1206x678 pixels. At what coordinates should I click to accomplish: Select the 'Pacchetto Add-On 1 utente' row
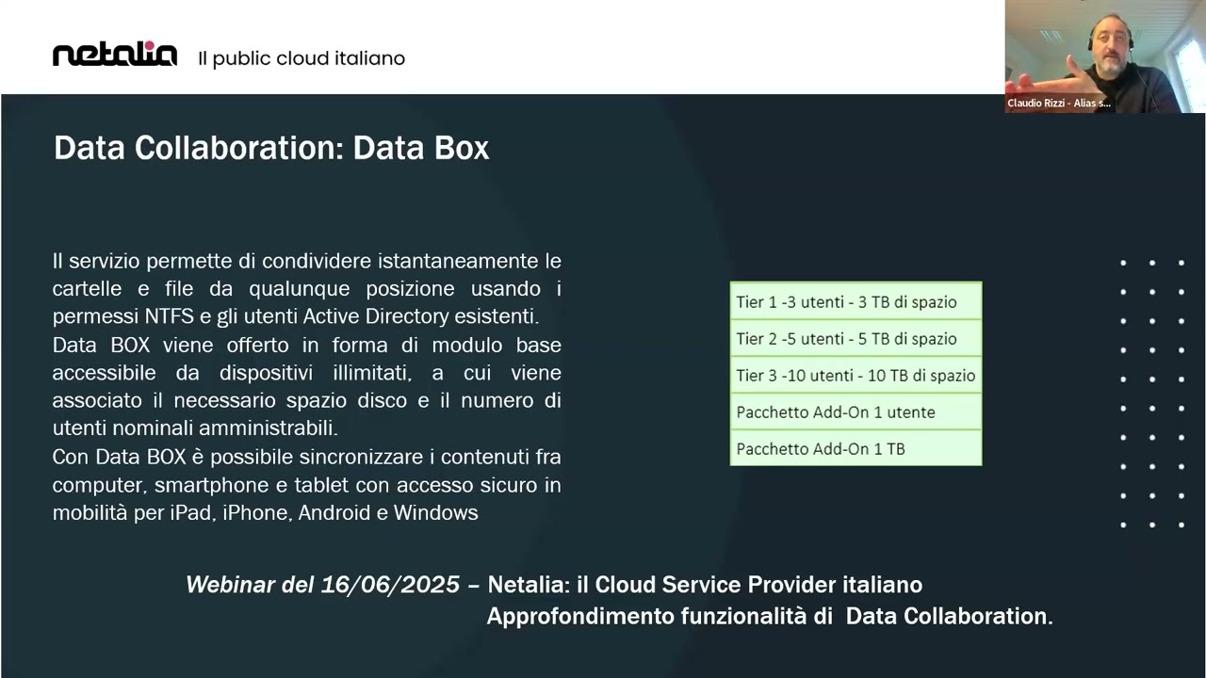[856, 412]
